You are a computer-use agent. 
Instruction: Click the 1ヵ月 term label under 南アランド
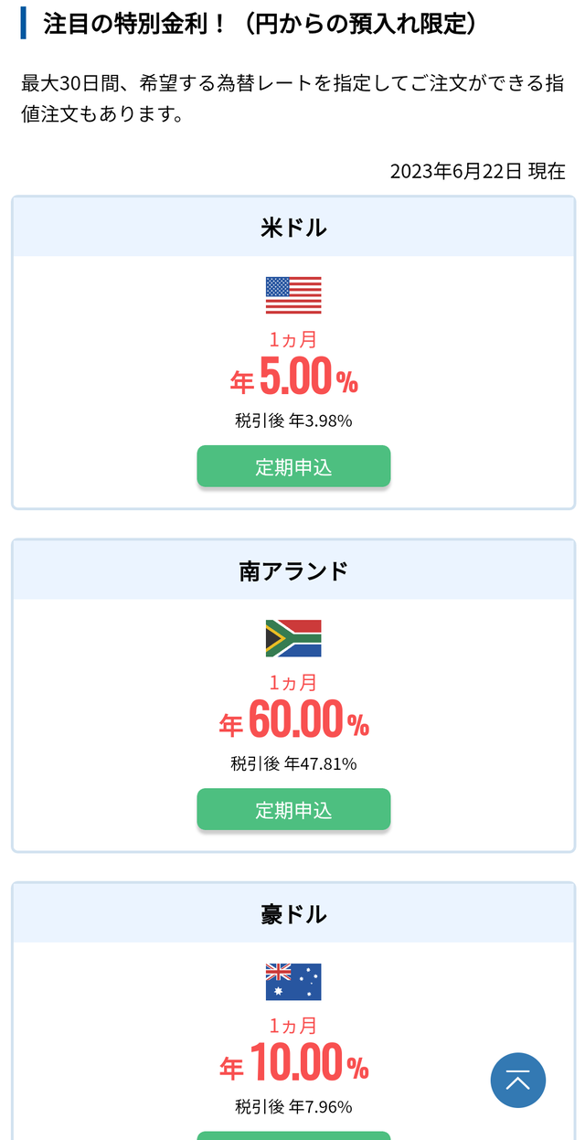[293, 682]
